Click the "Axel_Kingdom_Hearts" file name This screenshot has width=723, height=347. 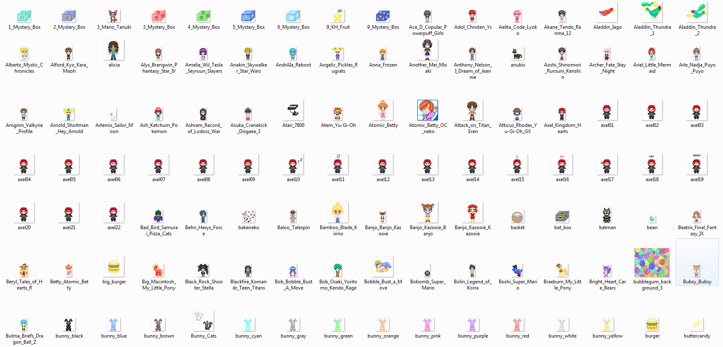coord(563,128)
